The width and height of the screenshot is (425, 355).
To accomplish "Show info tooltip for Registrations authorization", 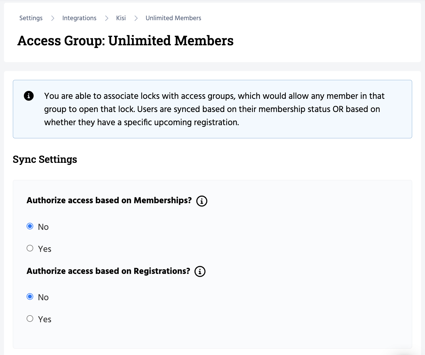I will [x=200, y=271].
